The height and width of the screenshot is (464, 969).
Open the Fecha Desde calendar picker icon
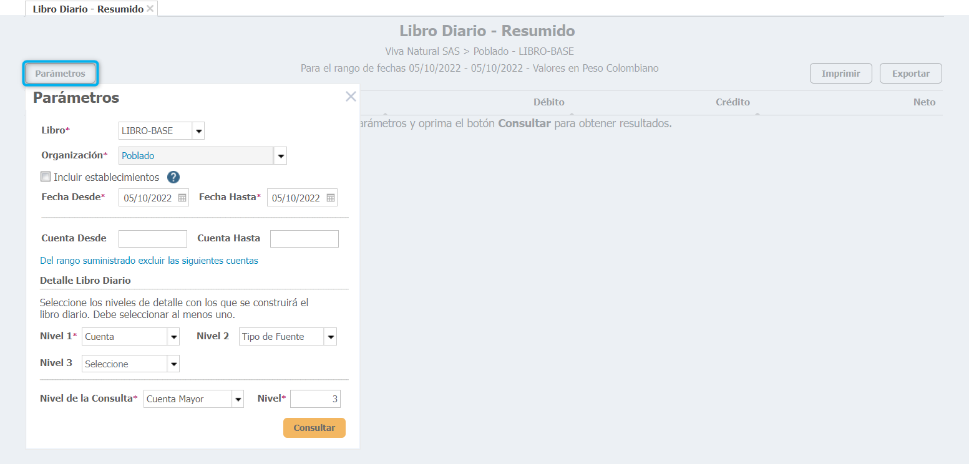point(182,198)
